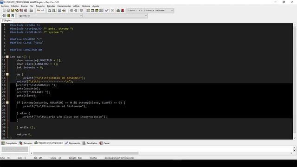297x167 pixels.
Task: Open TDM-GCC compiler selection dropdown
Action: click(x=150, y=10)
